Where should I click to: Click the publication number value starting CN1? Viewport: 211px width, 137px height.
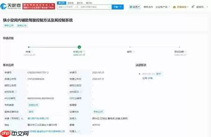[x=36, y=79]
